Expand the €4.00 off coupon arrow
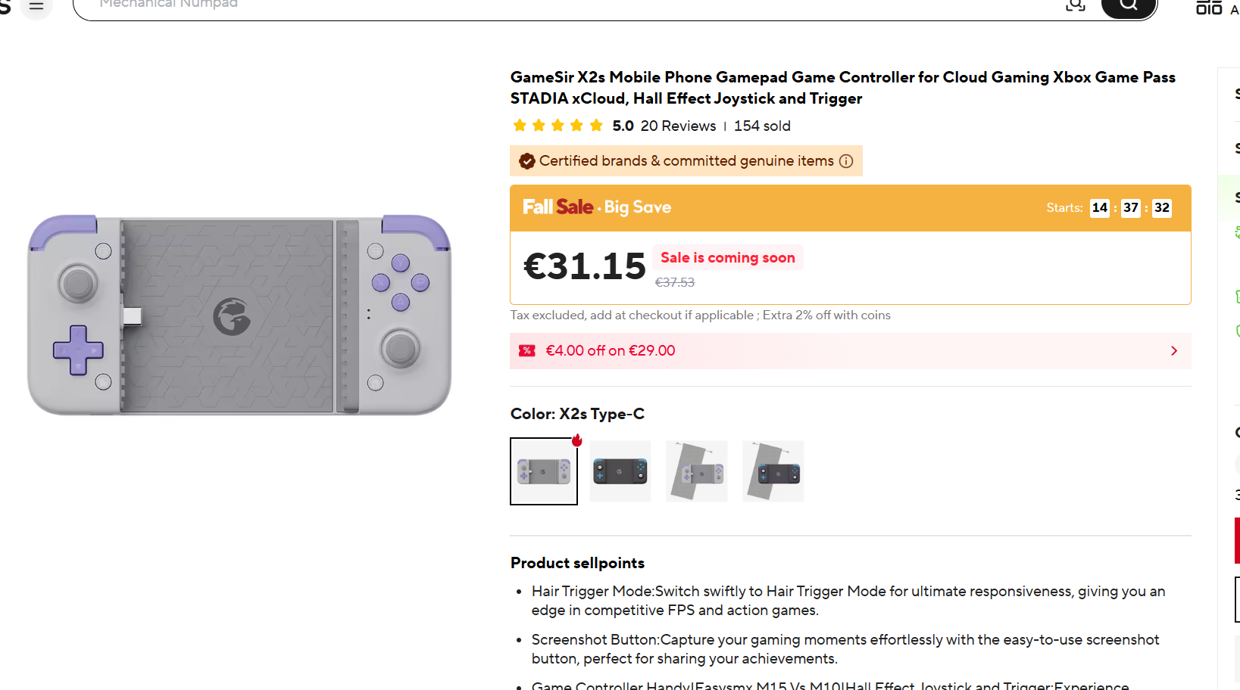Screen dimensions: 1240x690 coord(1173,351)
